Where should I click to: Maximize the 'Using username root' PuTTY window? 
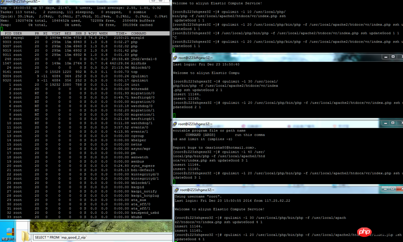392,189
